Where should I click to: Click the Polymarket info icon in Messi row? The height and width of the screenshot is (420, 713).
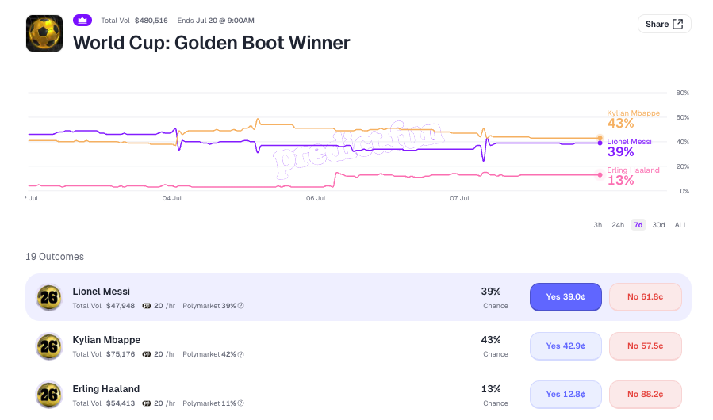241,306
